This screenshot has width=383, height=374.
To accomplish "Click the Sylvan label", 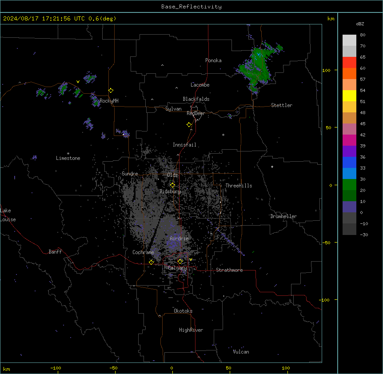I will tap(173, 109).
